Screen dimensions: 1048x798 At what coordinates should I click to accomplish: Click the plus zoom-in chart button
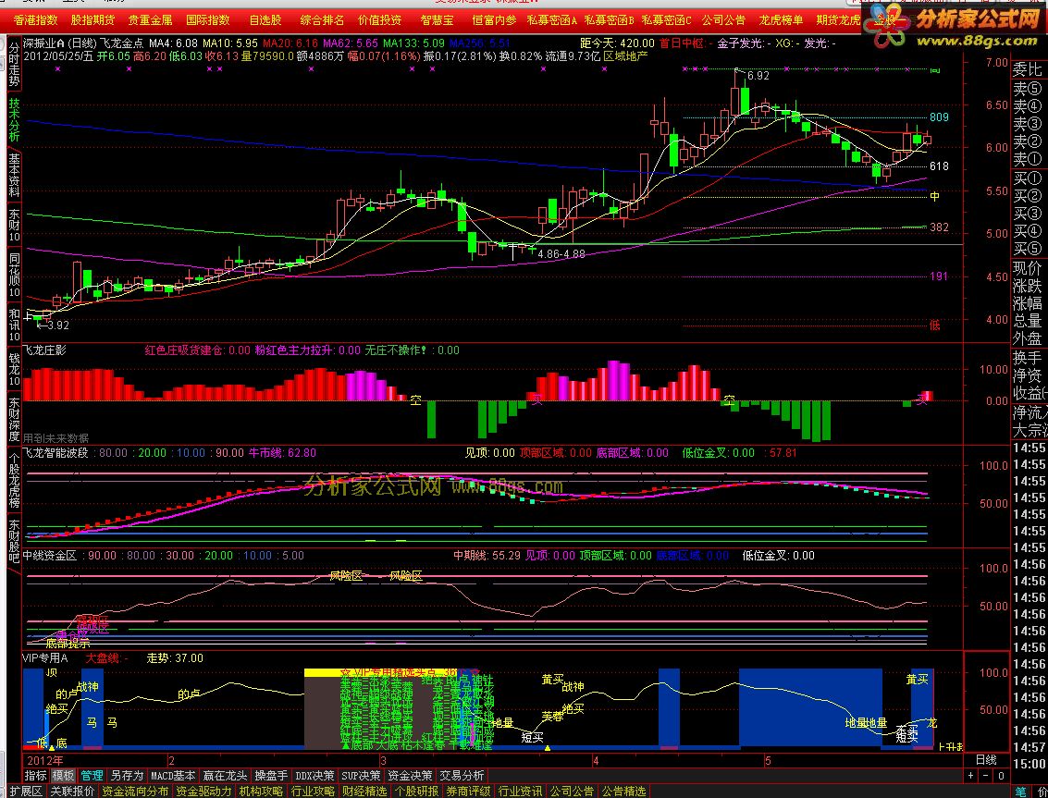[971, 776]
